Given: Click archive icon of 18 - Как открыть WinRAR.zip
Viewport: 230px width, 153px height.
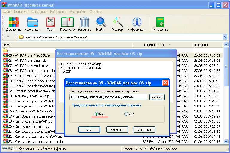Looking at the screenshot, I should 5,121.
